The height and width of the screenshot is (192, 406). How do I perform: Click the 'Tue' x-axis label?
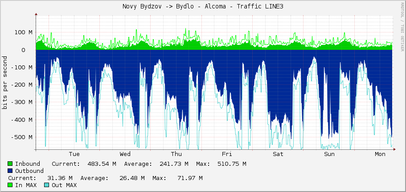(74, 154)
